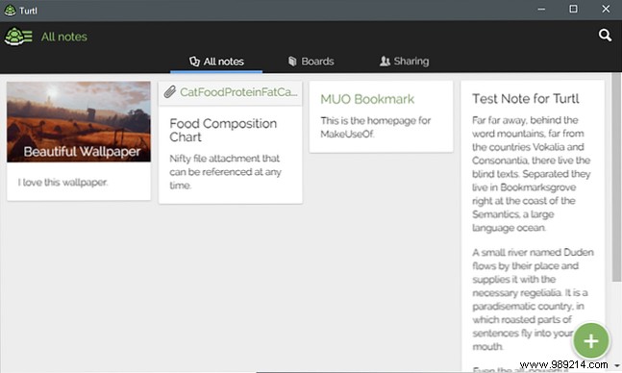Click the scrollbar down arrow

pyautogui.click(x=617, y=365)
